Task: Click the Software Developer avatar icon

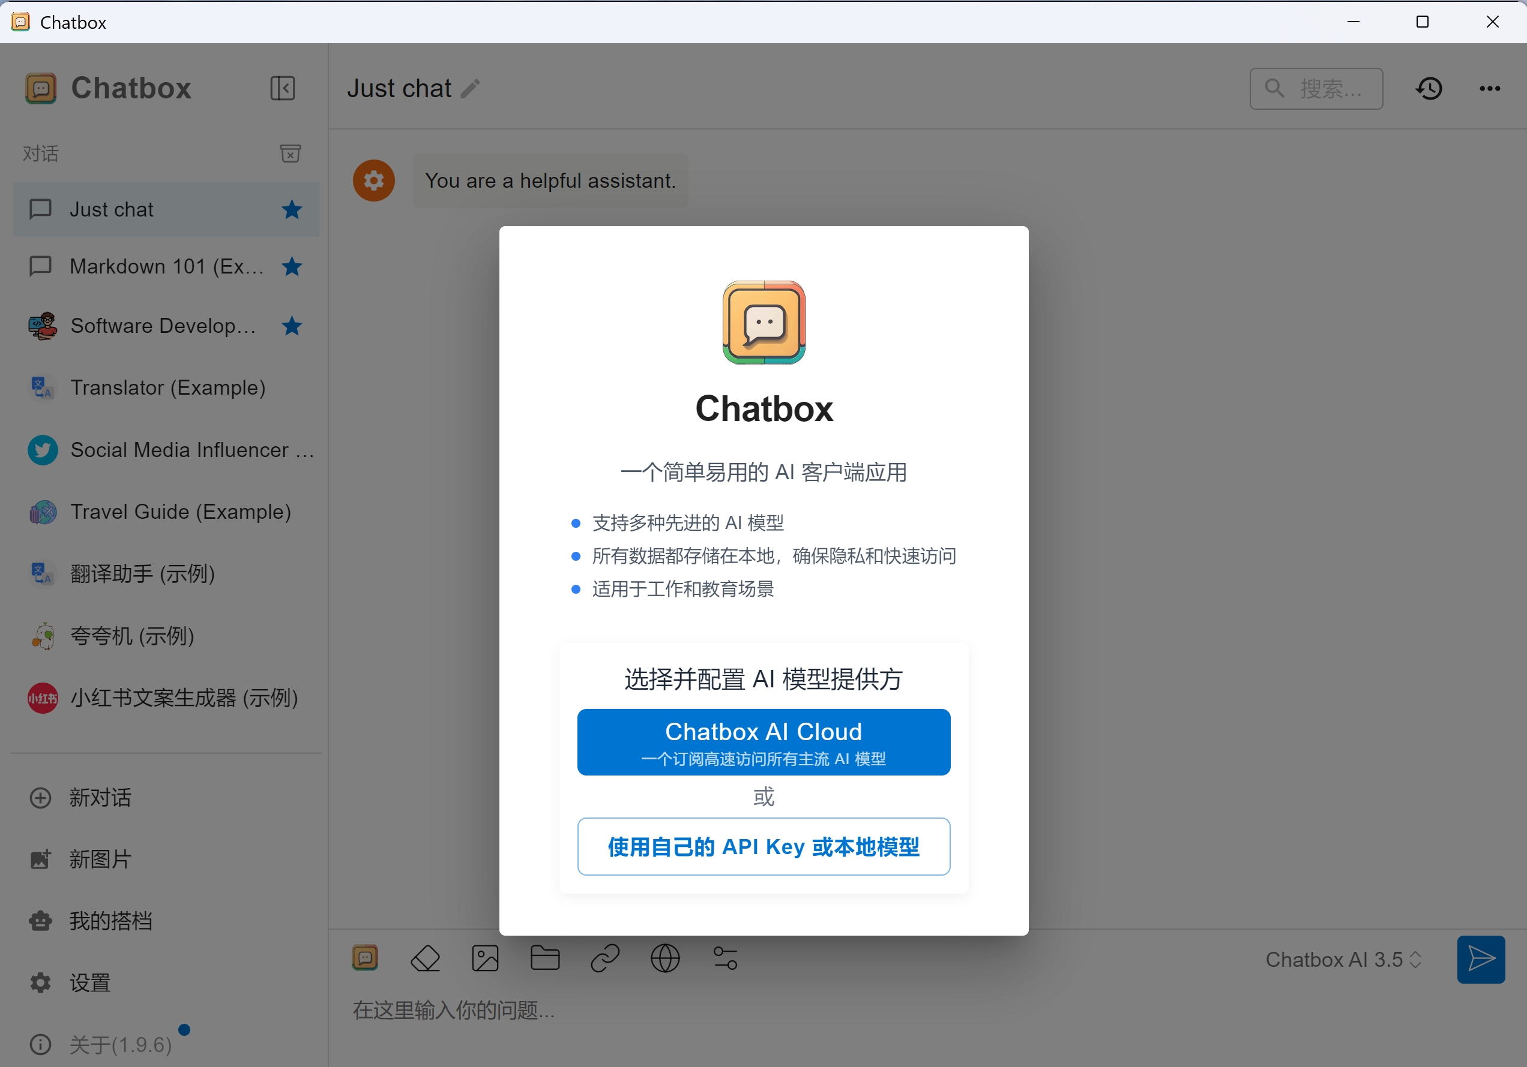Action: point(43,326)
